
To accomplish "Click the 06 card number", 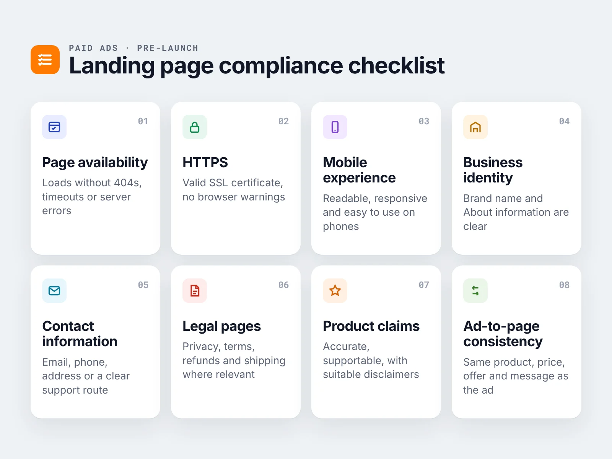I will [283, 285].
